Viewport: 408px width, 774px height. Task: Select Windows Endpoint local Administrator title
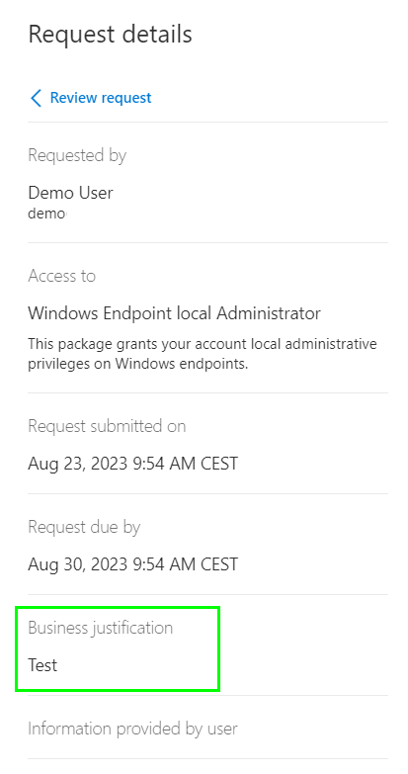pos(174,313)
